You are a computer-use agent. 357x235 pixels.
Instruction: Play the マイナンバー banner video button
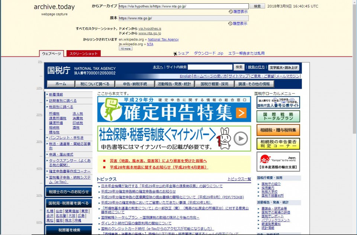(241, 138)
